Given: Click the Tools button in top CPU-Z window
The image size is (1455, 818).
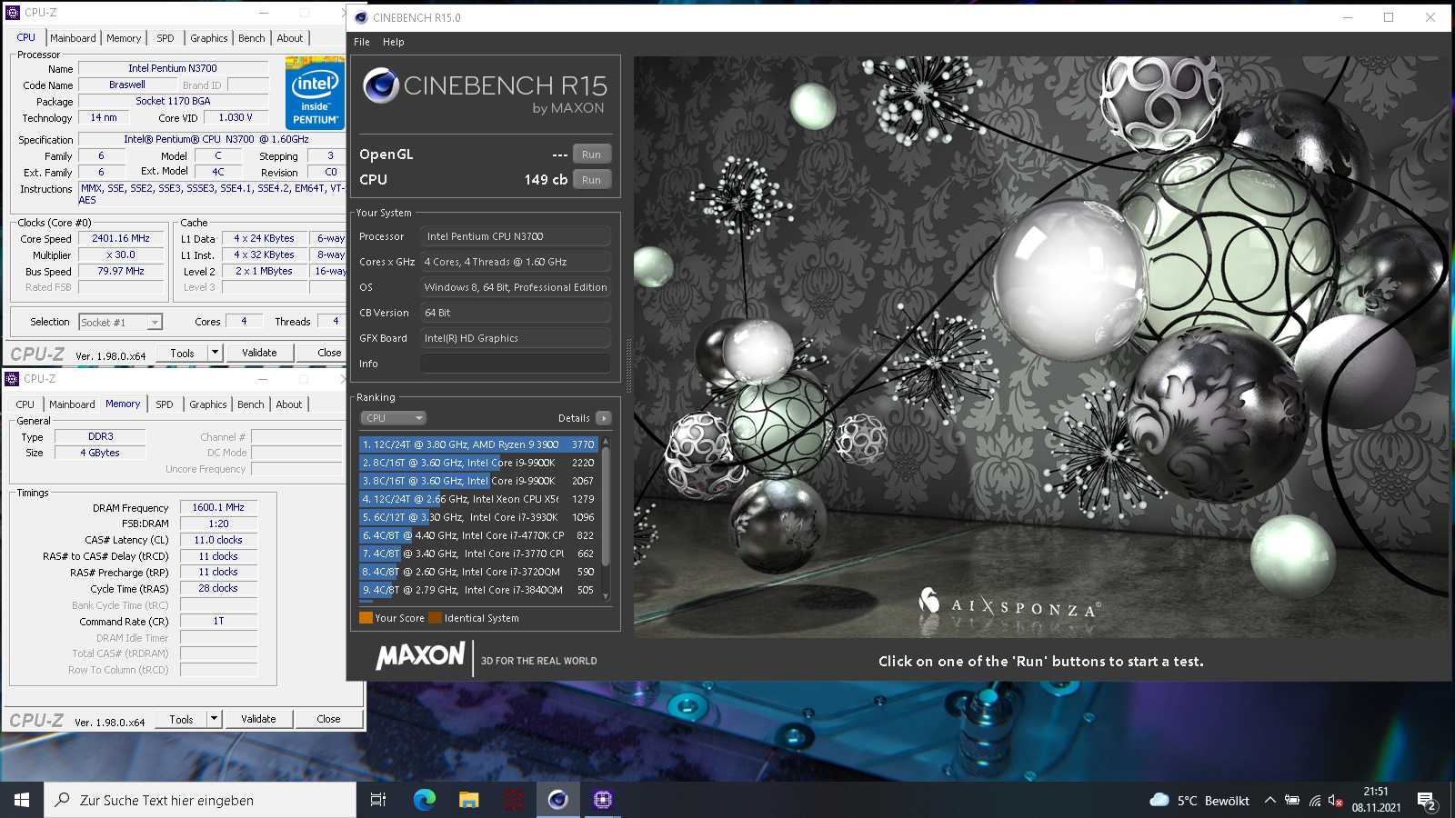Looking at the screenshot, I should pyautogui.click(x=182, y=353).
